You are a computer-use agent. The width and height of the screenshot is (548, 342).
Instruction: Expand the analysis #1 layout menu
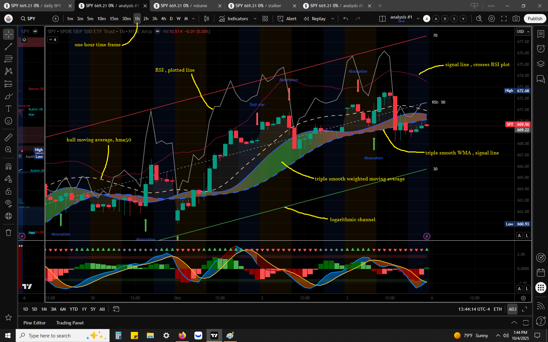(418, 19)
